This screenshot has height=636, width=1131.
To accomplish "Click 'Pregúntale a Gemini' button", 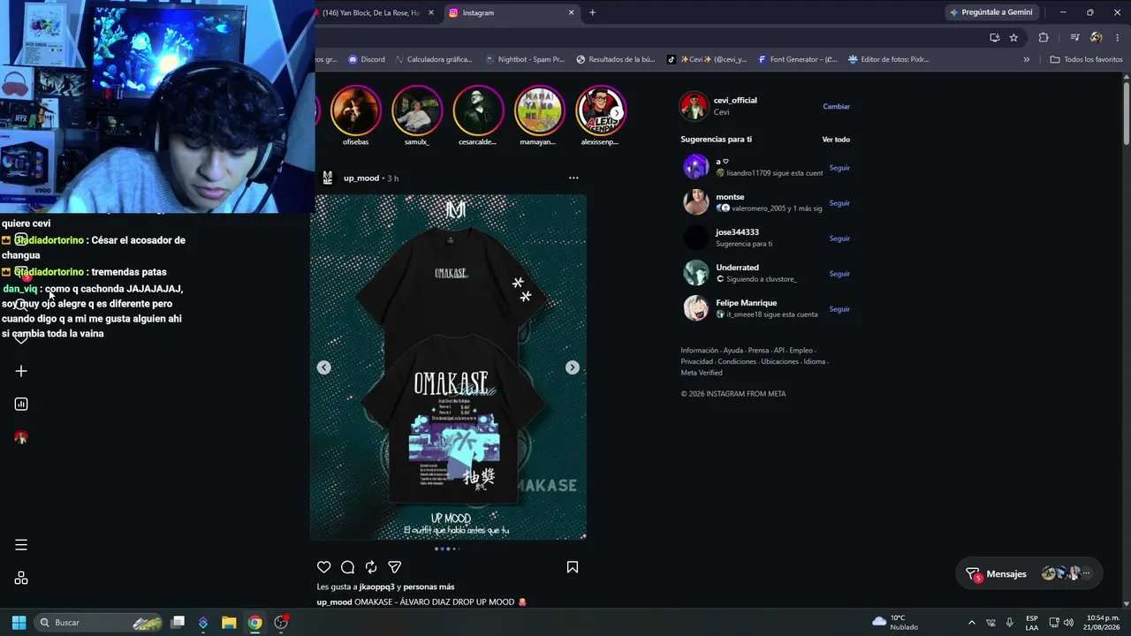I will [991, 12].
